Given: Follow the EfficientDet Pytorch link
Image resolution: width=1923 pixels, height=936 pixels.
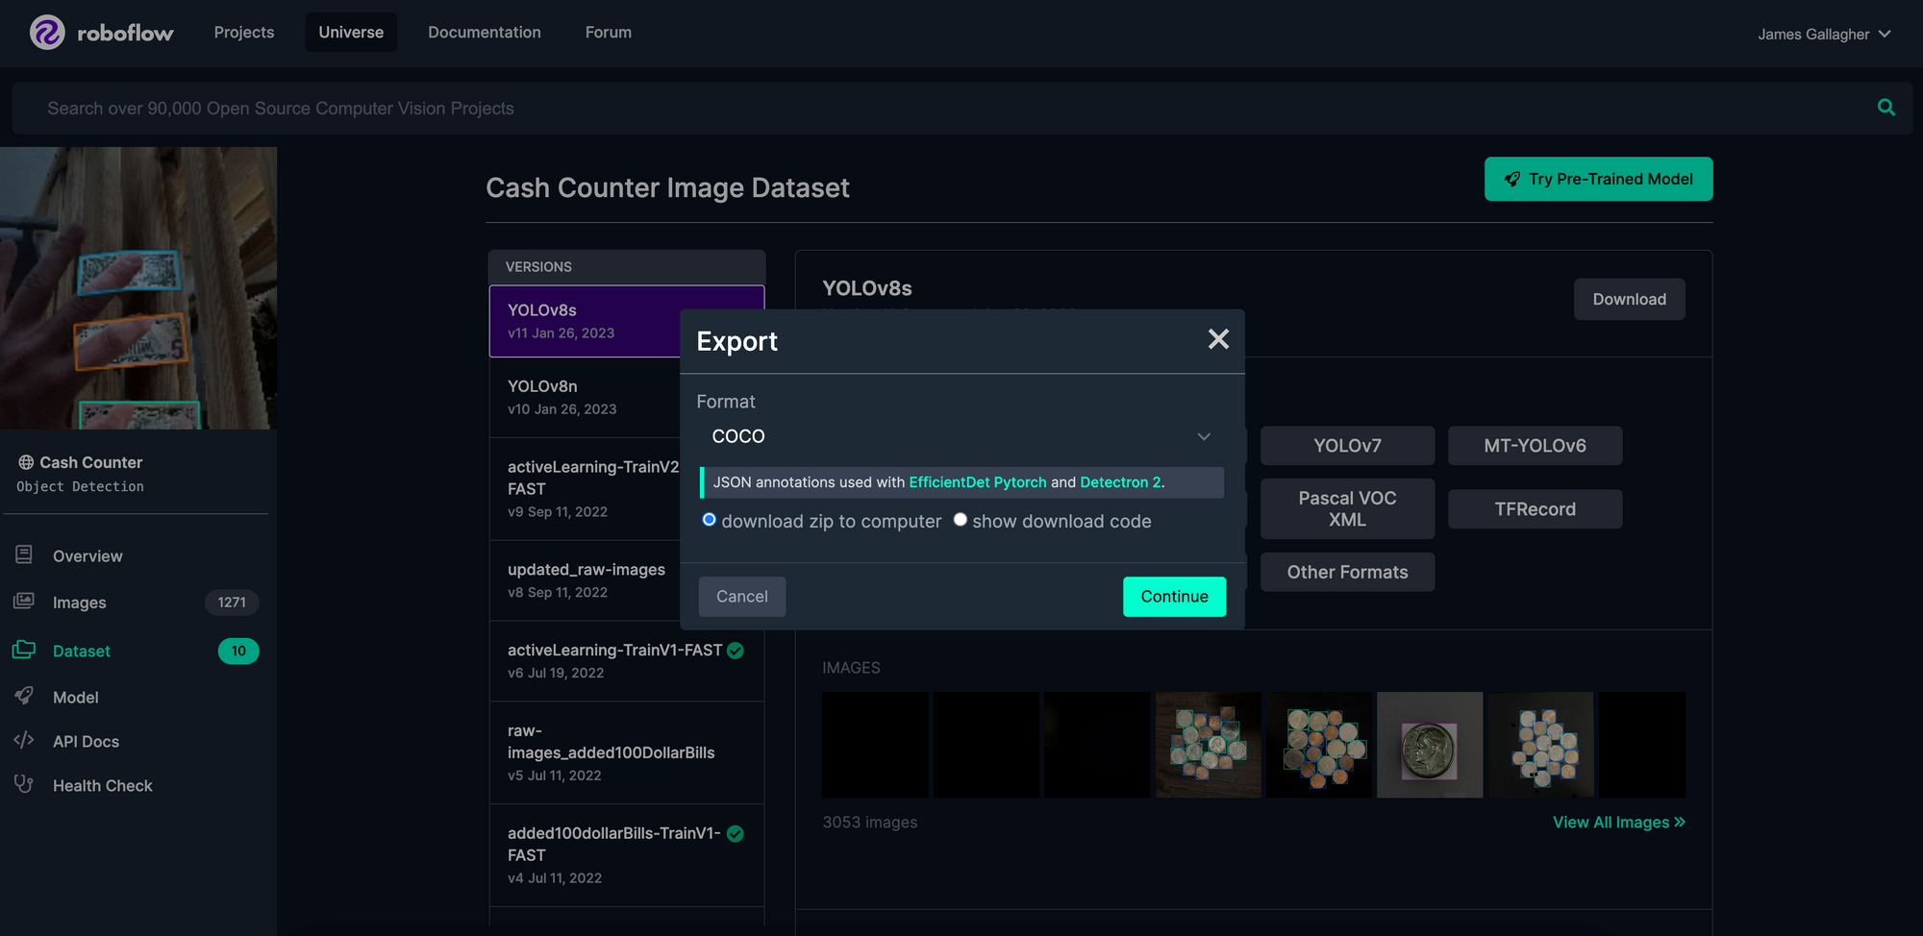Looking at the screenshot, I should (x=977, y=482).
